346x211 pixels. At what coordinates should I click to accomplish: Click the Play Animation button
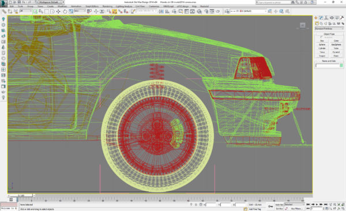tap(317, 205)
